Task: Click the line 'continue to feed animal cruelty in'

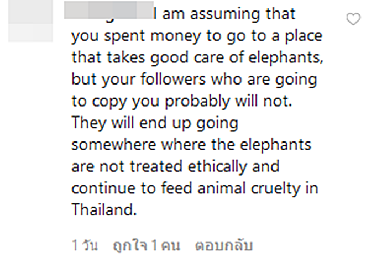Action: pyautogui.click(x=195, y=189)
